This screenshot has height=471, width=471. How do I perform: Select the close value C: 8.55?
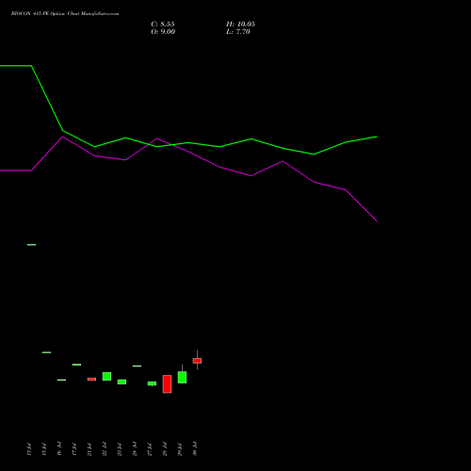pos(163,24)
